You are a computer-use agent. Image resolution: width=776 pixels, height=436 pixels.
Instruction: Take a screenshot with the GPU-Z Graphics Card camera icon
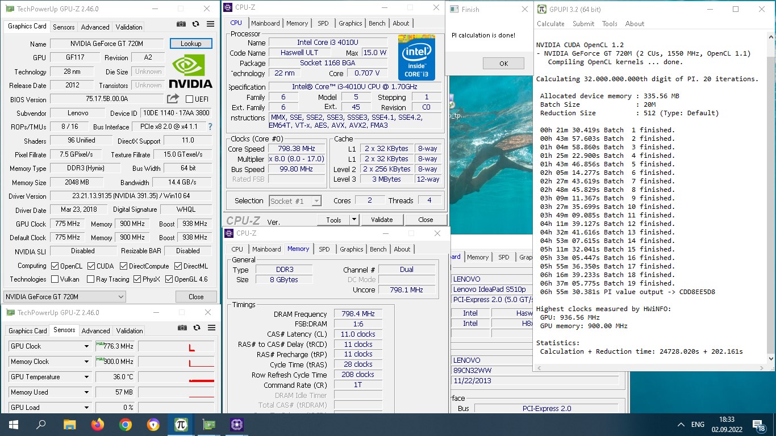(181, 24)
